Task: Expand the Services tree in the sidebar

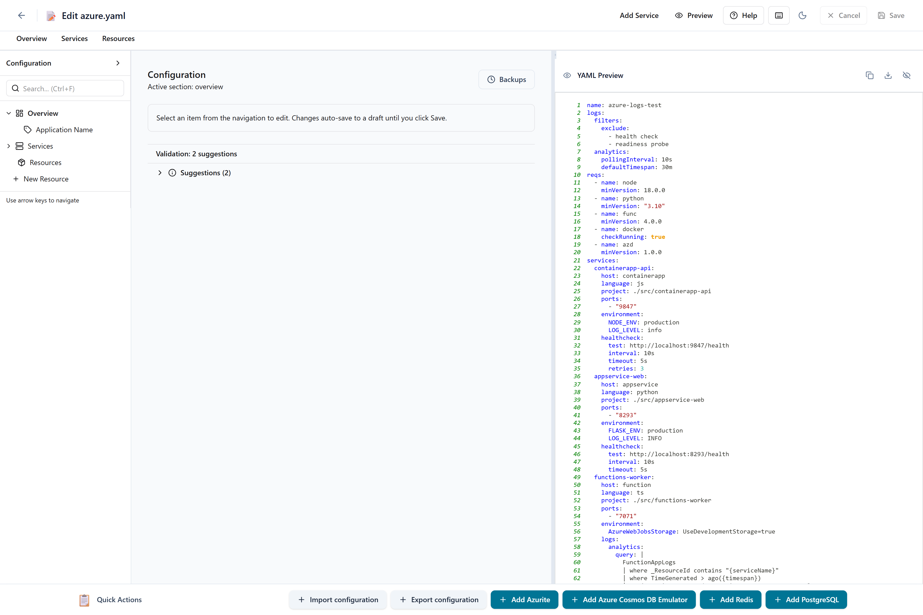Action: coord(9,146)
